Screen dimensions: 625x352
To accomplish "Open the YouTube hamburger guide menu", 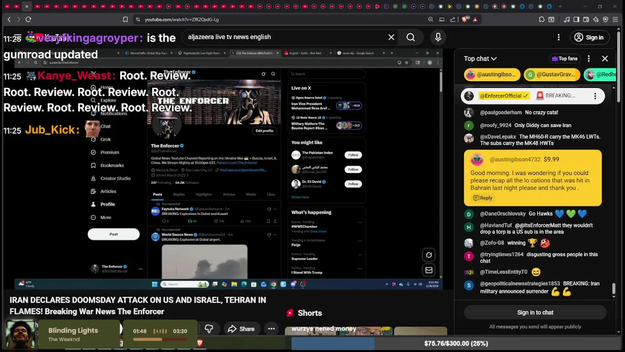I will 18,38.
